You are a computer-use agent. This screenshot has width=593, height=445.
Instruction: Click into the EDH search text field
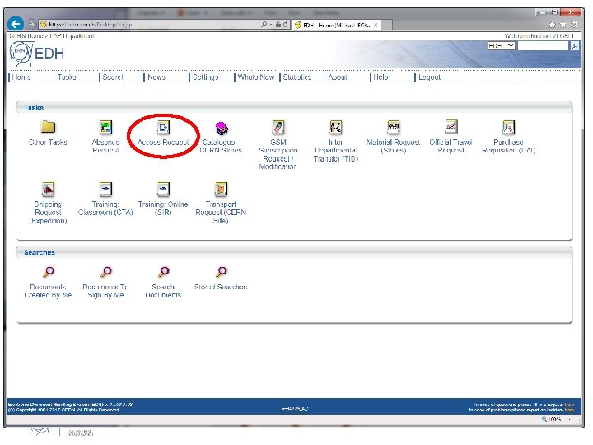coord(543,46)
